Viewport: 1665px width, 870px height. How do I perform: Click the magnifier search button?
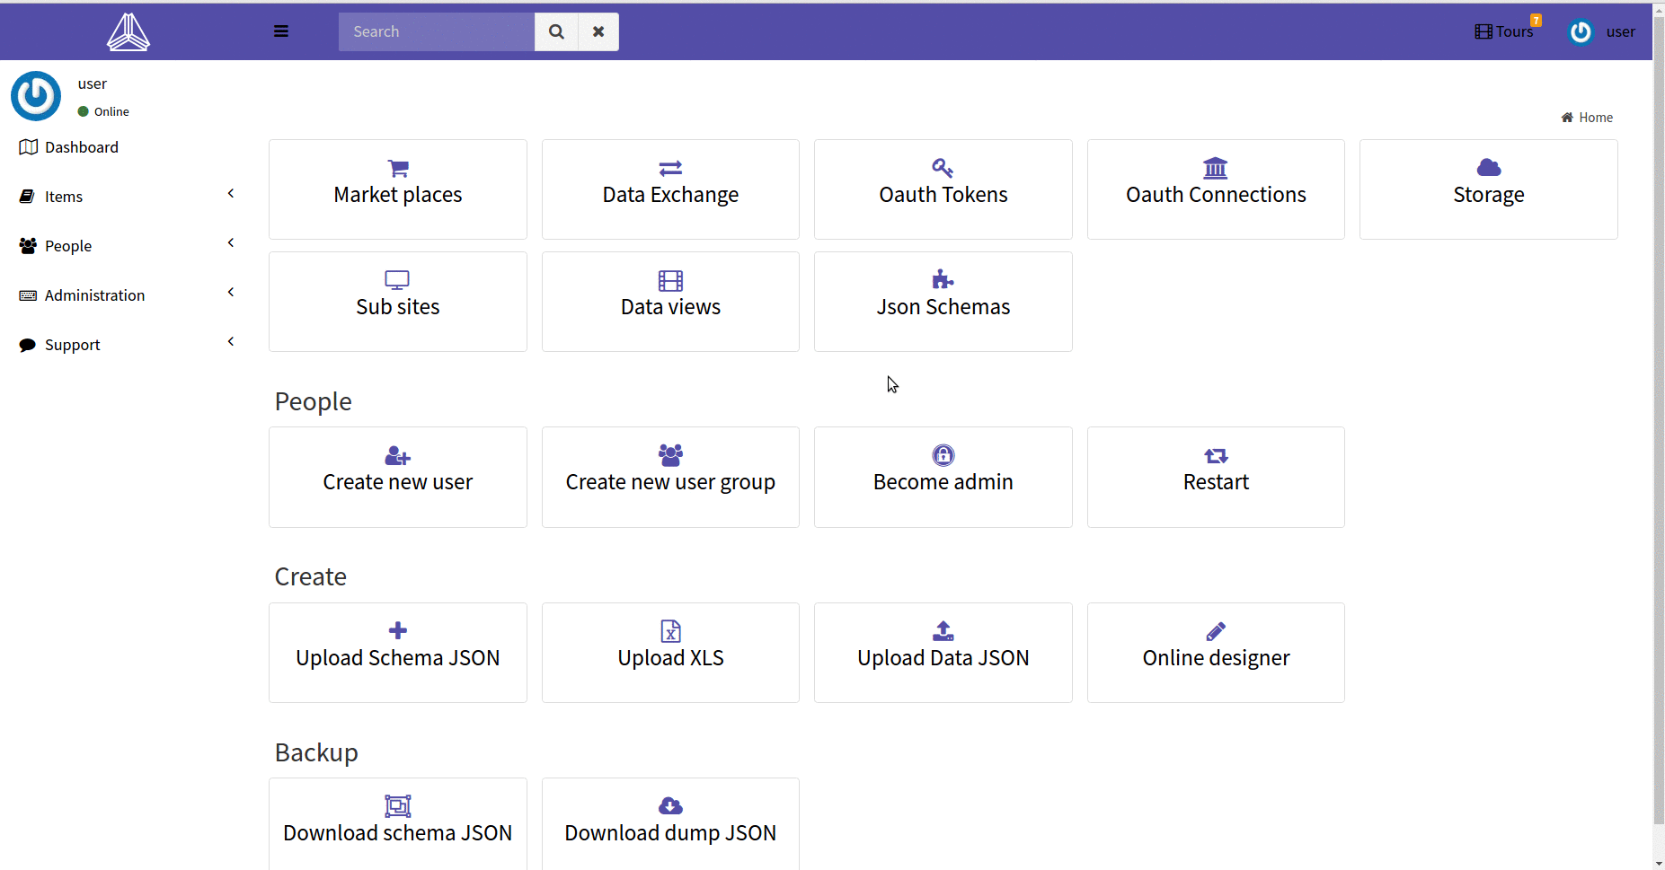point(556,31)
